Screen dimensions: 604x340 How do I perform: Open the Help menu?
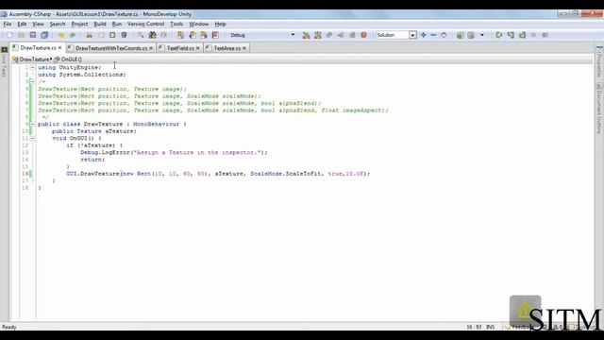tap(220, 24)
